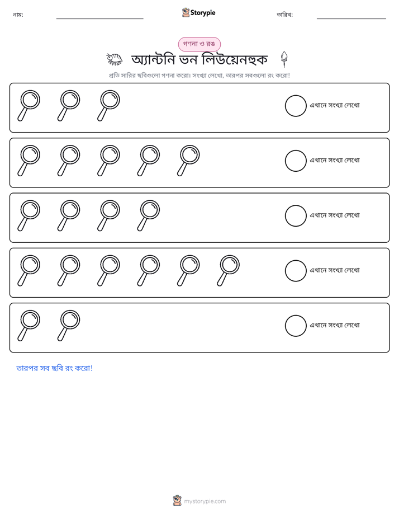Screen dimensions: 399x517
Task: Click the answer circle in the fourth row
Action: (296, 271)
